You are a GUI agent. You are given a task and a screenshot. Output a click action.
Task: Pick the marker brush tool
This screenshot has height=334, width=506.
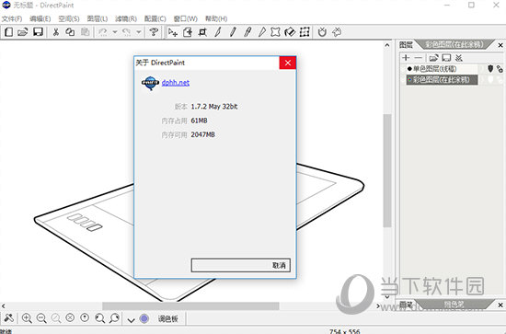click(247, 32)
